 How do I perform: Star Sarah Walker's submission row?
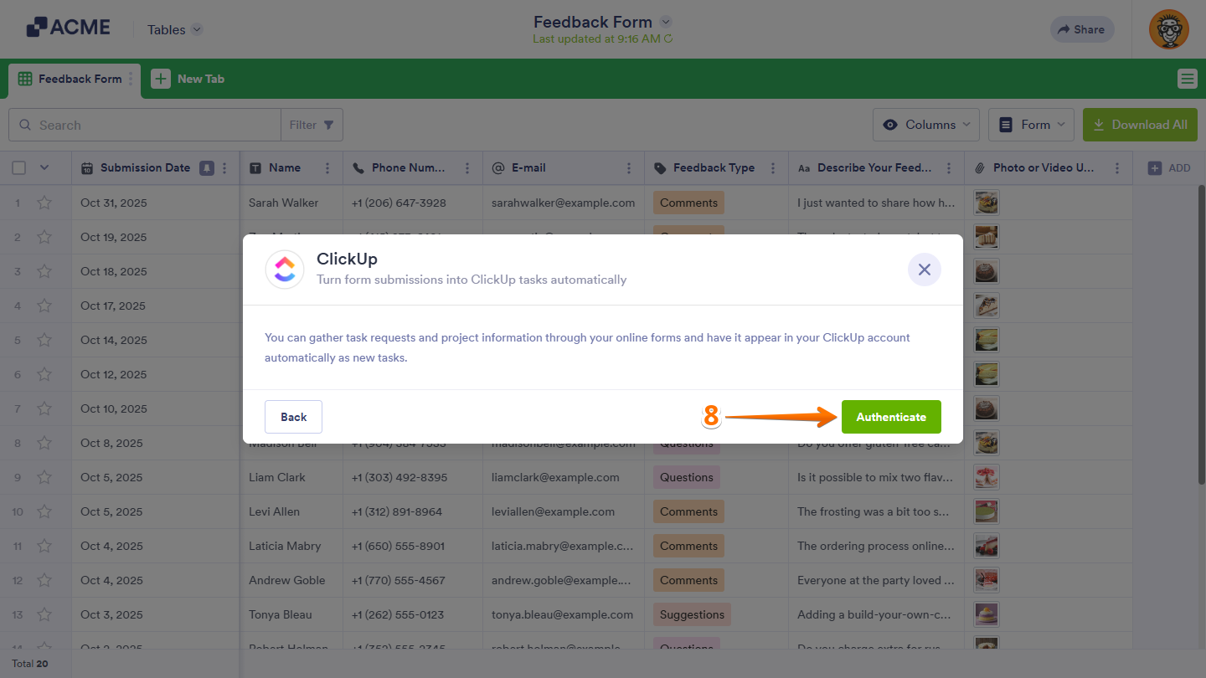pyautogui.click(x=44, y=203)
